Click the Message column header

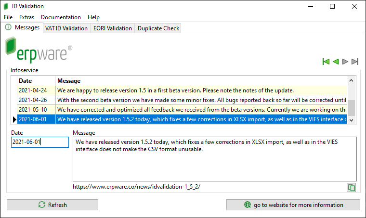coord(201,81)
